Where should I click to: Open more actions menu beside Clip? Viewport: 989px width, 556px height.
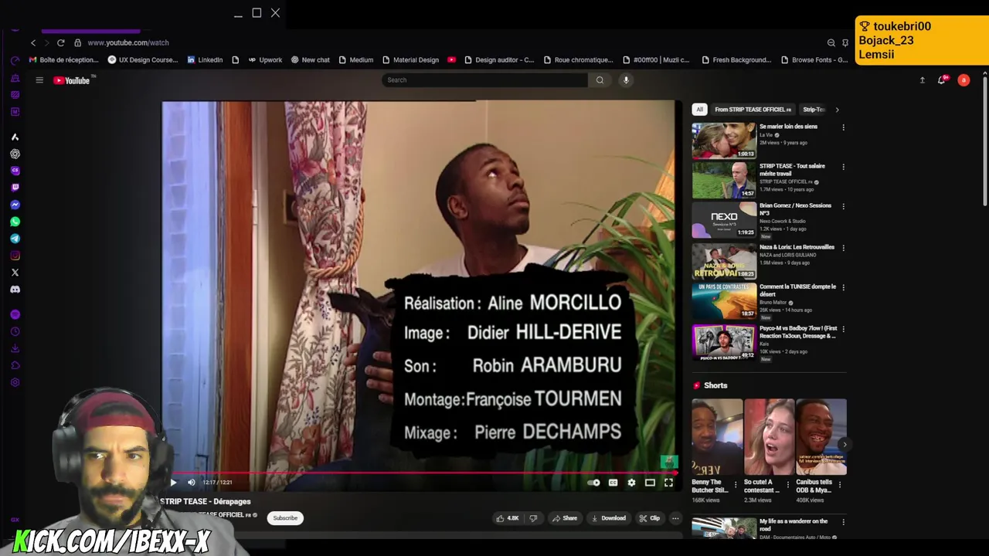click(x=675, y=518)
